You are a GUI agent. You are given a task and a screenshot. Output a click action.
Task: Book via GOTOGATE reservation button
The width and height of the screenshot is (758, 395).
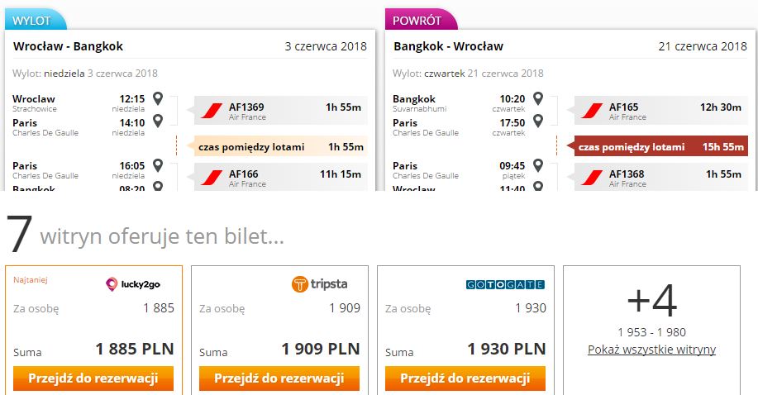465,378
